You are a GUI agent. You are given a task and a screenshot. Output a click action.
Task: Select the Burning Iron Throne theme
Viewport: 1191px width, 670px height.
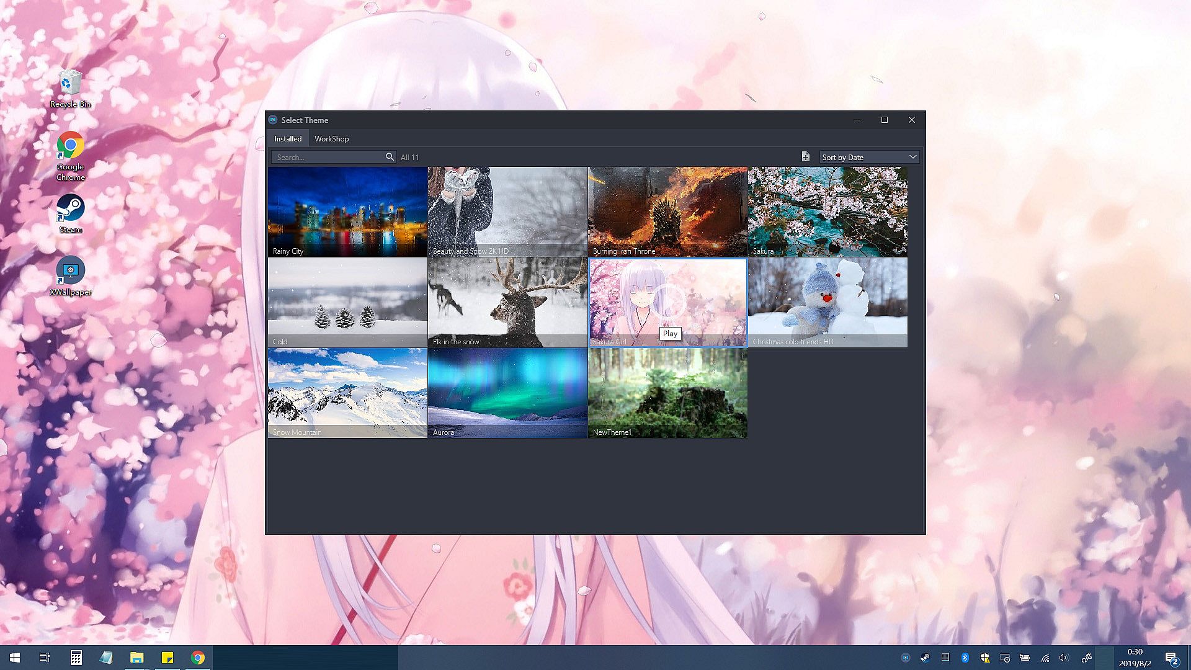667,211
